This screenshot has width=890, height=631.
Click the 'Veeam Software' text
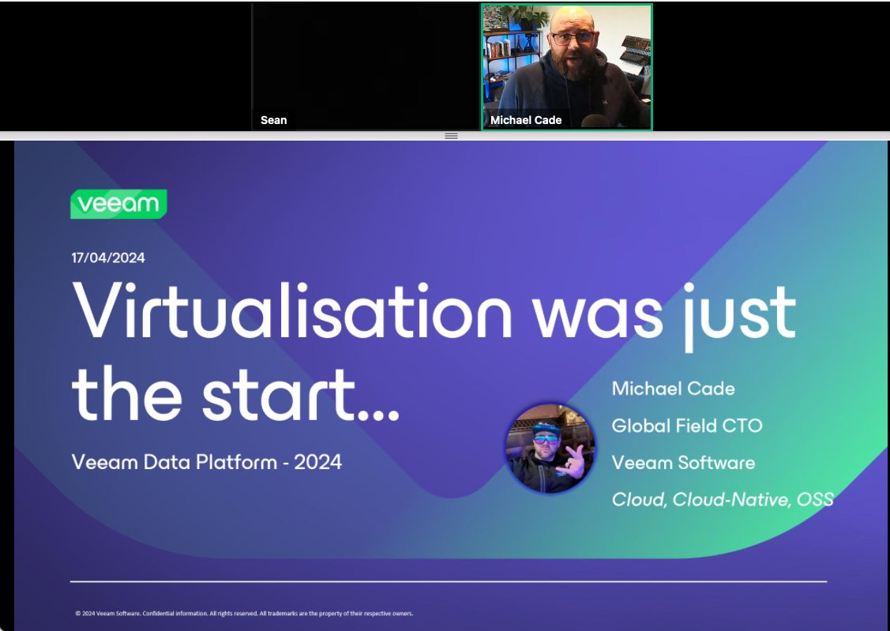683,463
